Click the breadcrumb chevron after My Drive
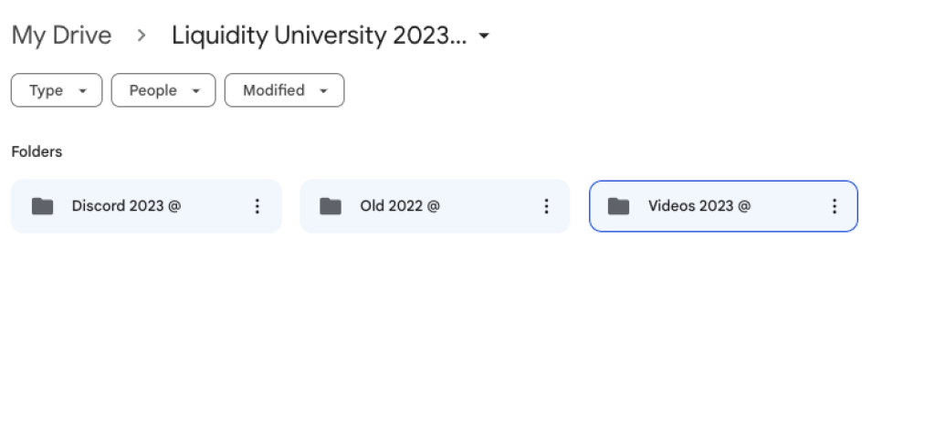 pyautogui.click(x=142, y=36)
